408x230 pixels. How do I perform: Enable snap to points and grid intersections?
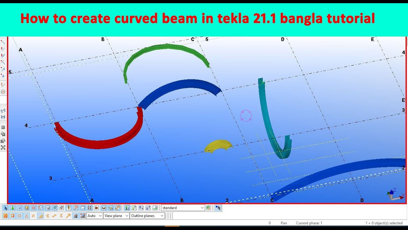(5, 216)
